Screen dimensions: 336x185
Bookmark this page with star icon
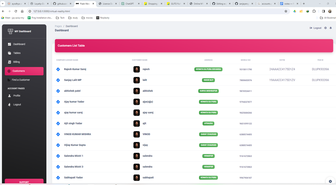click(x=286, y=11)
